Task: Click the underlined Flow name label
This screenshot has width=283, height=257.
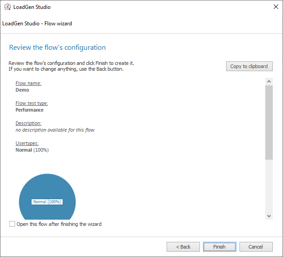Action: pyautogui.click(x=28, y=83)
